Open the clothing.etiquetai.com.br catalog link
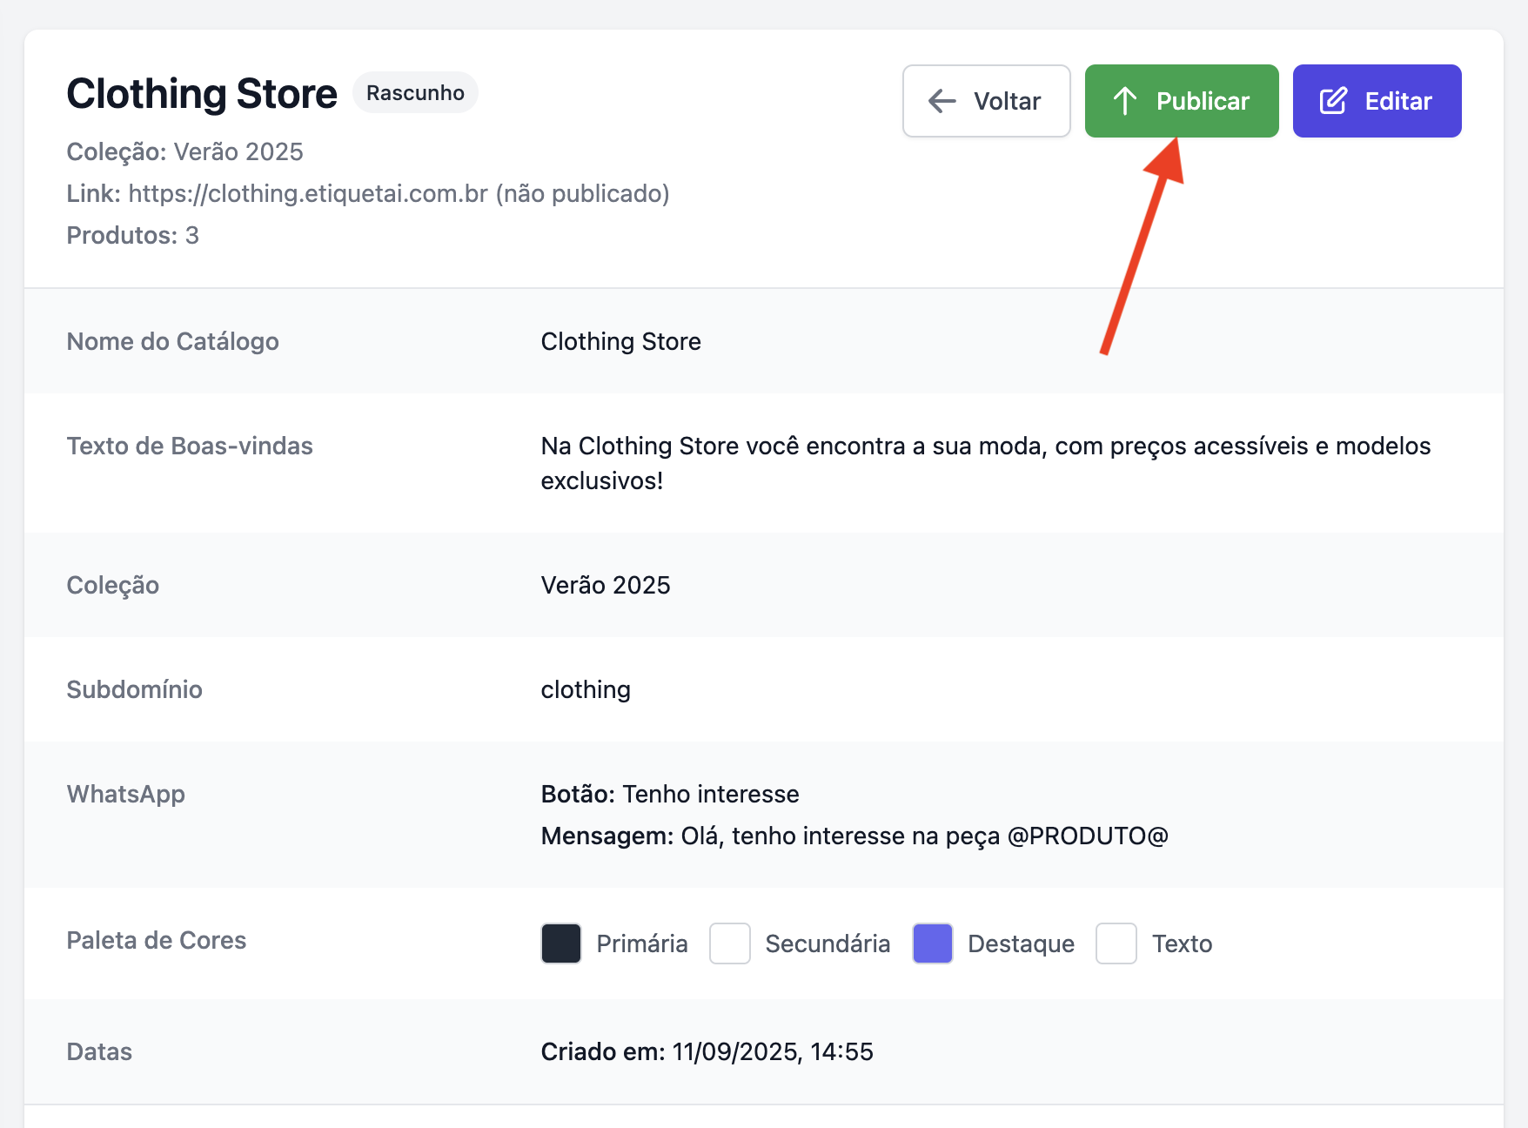The height and width of the screenshot is (1128, 1528). (308, 193)
